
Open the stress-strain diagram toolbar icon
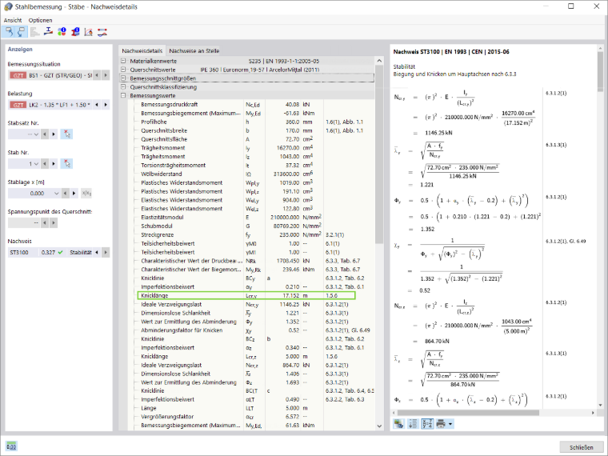click(x=89, y=32)
